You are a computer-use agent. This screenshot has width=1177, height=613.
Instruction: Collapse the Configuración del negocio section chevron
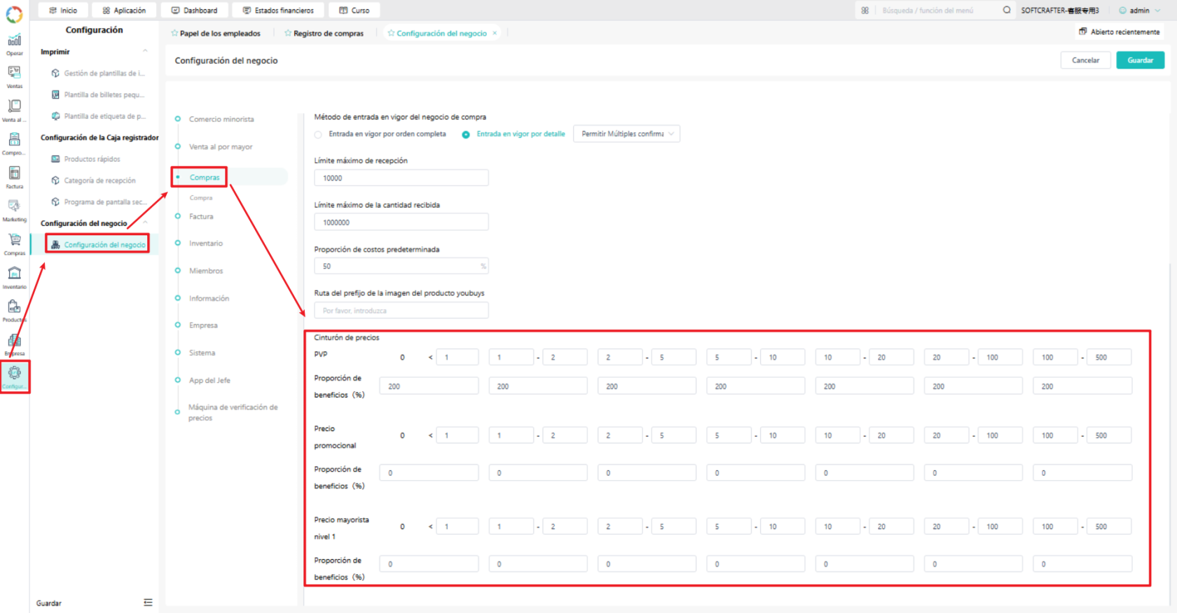click(x=145, y=223)
